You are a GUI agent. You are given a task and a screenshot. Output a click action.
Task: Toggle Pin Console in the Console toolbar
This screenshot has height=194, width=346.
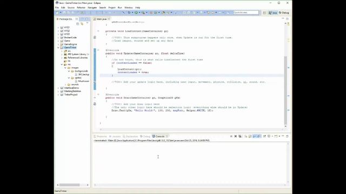pyautogui.click(x=264, y=136)
